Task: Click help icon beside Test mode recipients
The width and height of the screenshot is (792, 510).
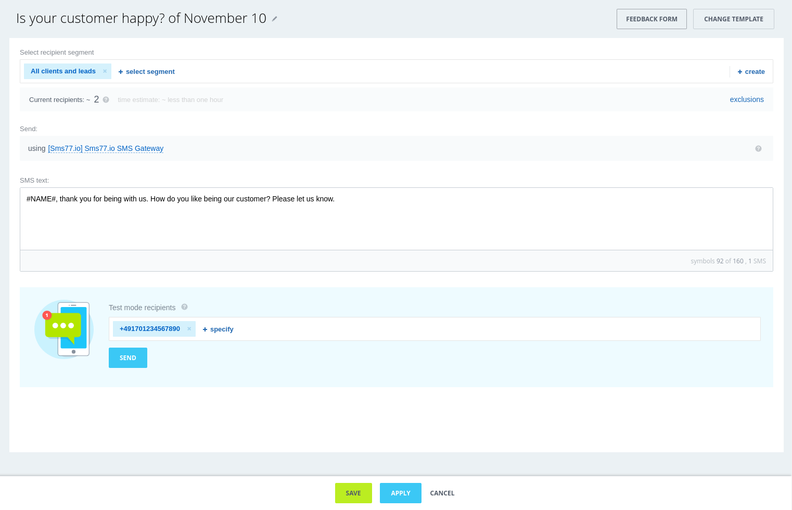Action: pyautogui.click(x=184, y=307)
